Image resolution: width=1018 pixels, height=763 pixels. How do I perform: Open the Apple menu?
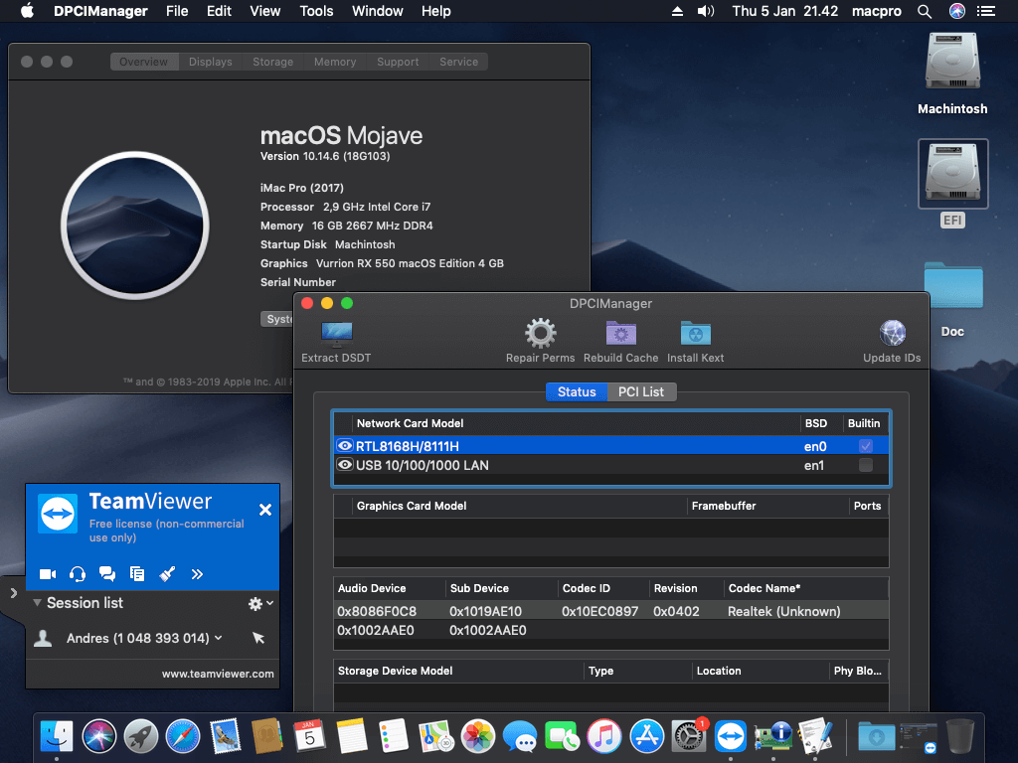click(27, 11)
